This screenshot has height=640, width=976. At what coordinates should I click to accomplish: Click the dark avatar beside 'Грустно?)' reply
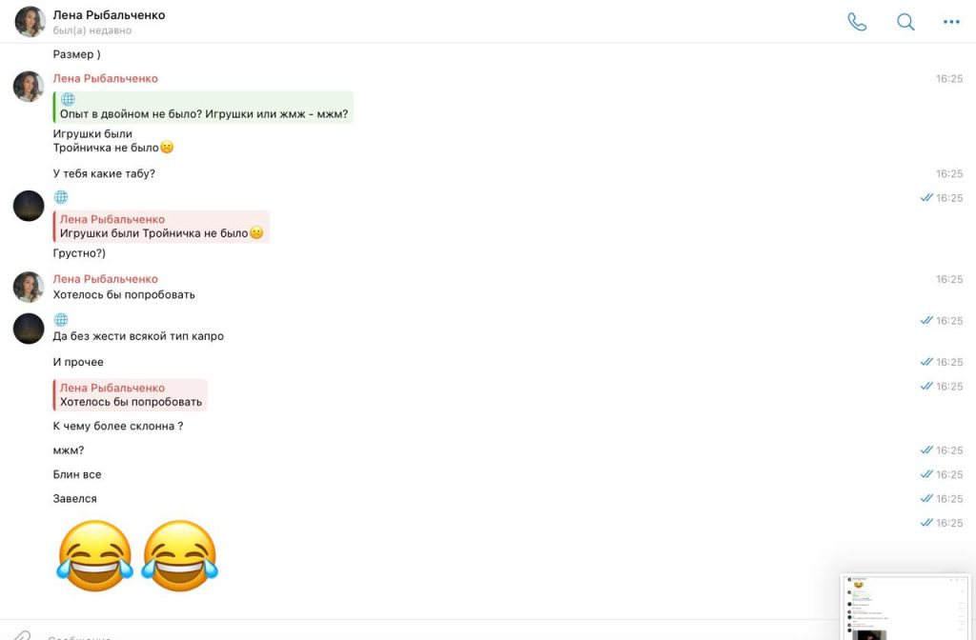point(29,206)
